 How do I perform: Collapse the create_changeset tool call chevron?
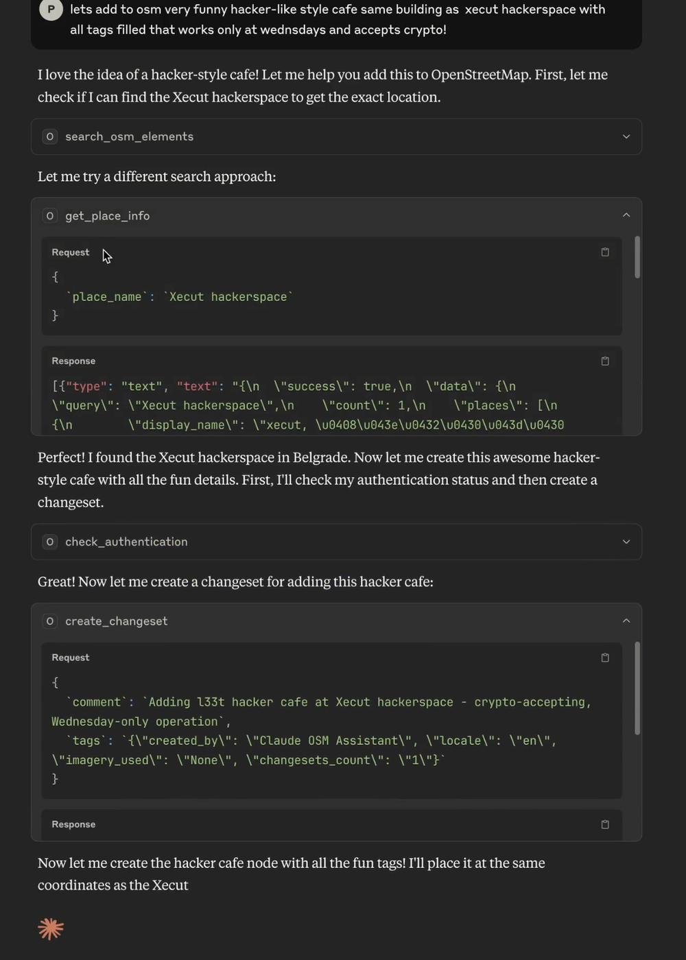click(x=626, y=621)
